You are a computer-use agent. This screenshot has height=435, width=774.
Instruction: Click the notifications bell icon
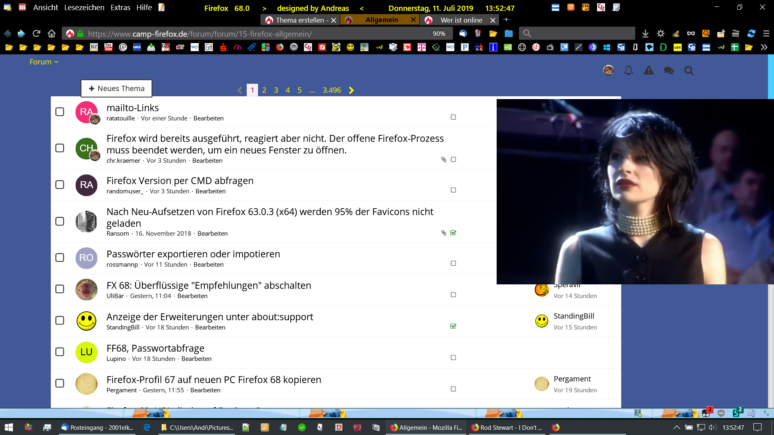[628, 71]
